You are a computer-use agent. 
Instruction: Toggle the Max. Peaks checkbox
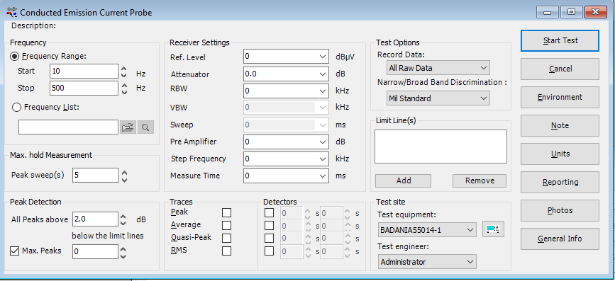pos(14,251)
